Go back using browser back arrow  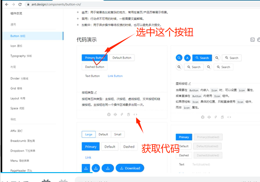pos(7,4)
